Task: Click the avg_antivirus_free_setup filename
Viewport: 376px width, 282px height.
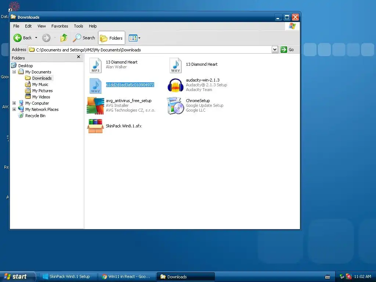Action: 129,101
